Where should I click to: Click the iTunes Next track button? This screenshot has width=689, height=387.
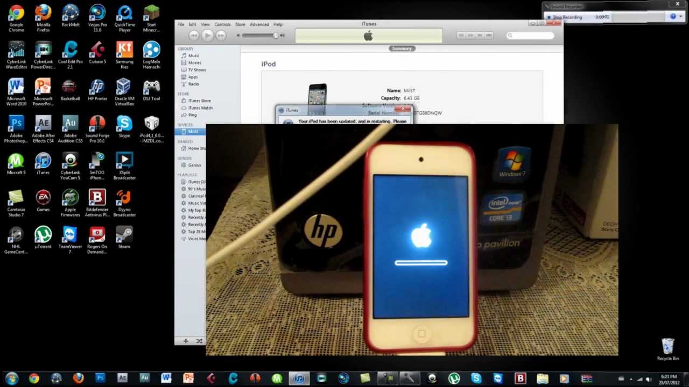click(x=221, y=35)
